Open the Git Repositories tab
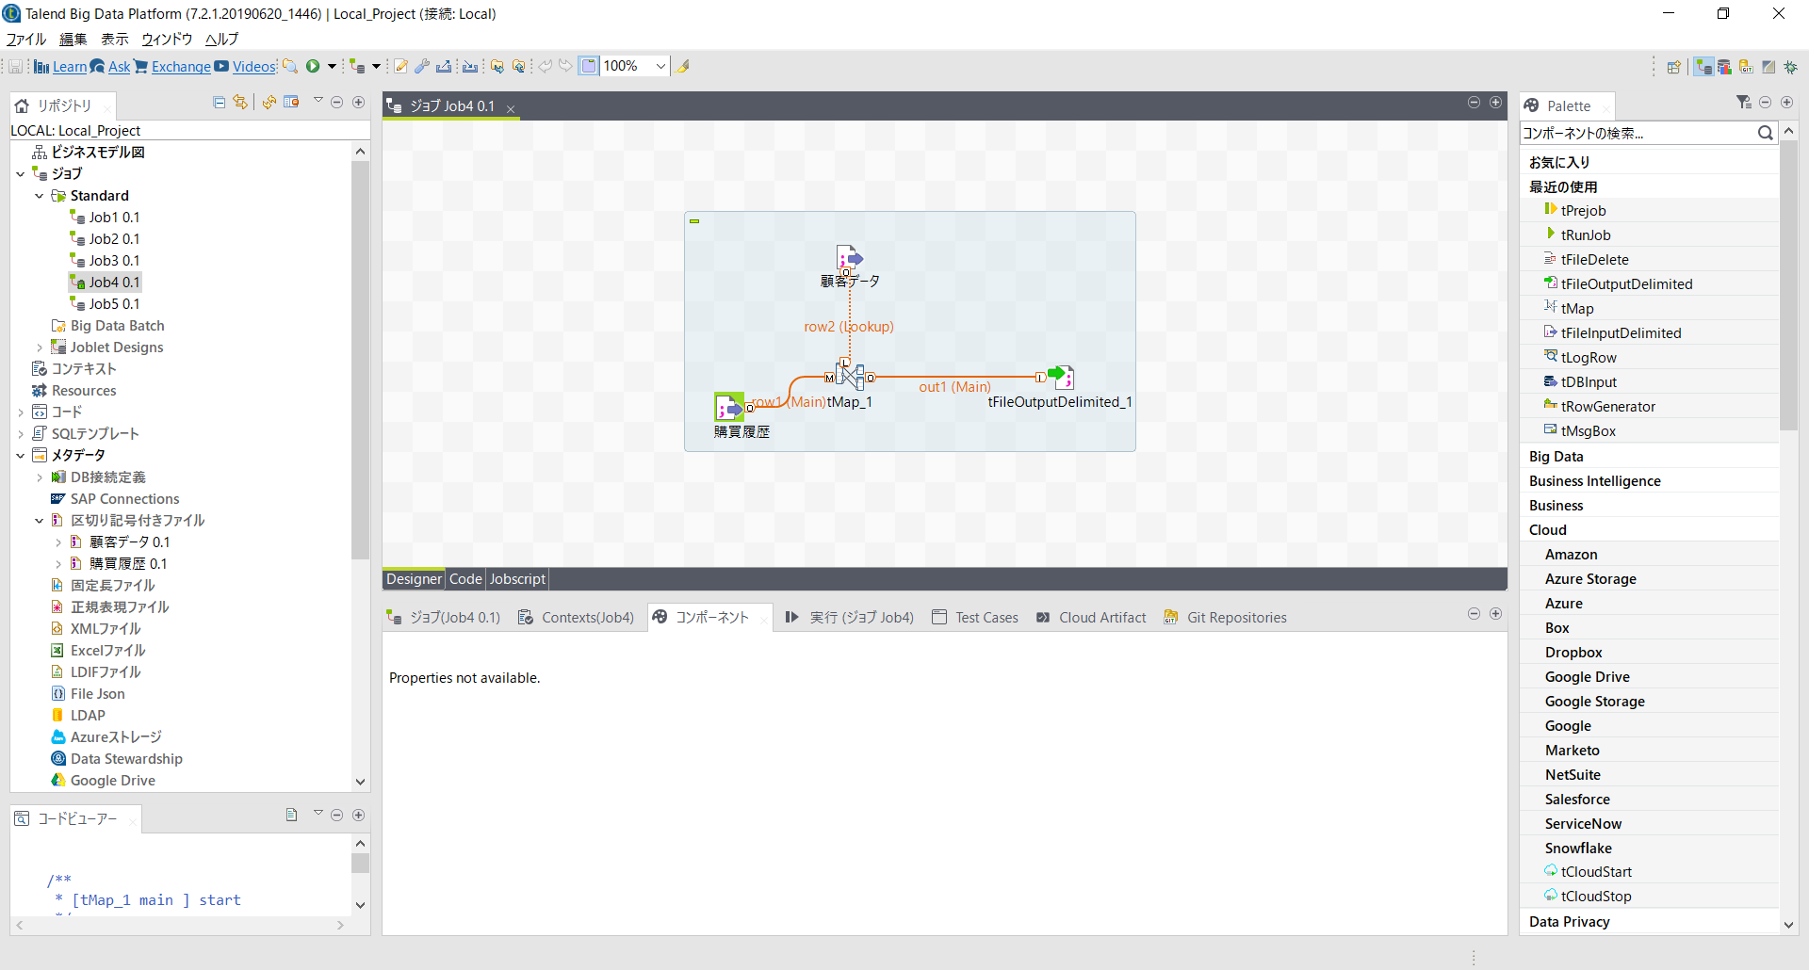This screenshot has height=970, width=1809. point(1225,618)
